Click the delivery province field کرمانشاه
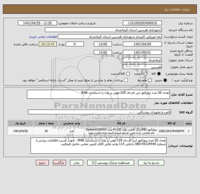Screen dimensions: 200x194 tap(142, 60)
